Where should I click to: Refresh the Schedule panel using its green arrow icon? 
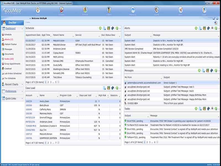(x=100, y=28)
